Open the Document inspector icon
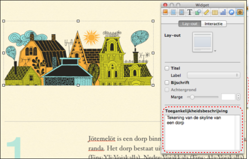Viewport: 250px width, 159px height. coord(165,12)
